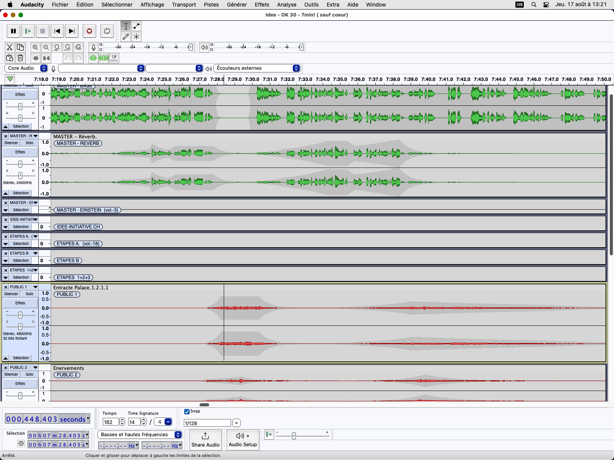Screen dimensions: 614x460
Task: Toggle Silencer on PUBLIC 1 track
Action: 11,294
